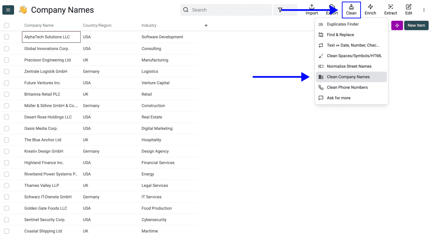The height and width of the screenshot is (234, 431).
Task: Click the New Item button
Action: click(x=416, y=25)
